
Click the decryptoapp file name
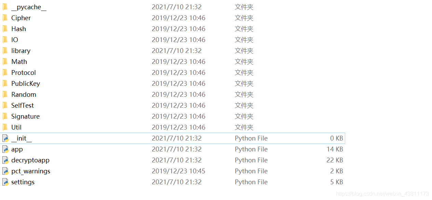point(30,160)
